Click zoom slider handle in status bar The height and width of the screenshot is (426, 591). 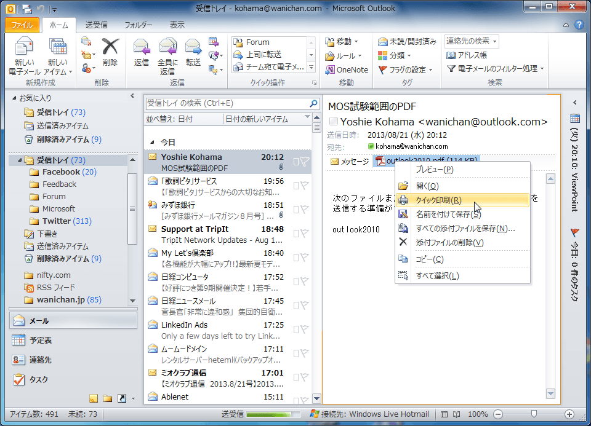(x=534, y=414)
